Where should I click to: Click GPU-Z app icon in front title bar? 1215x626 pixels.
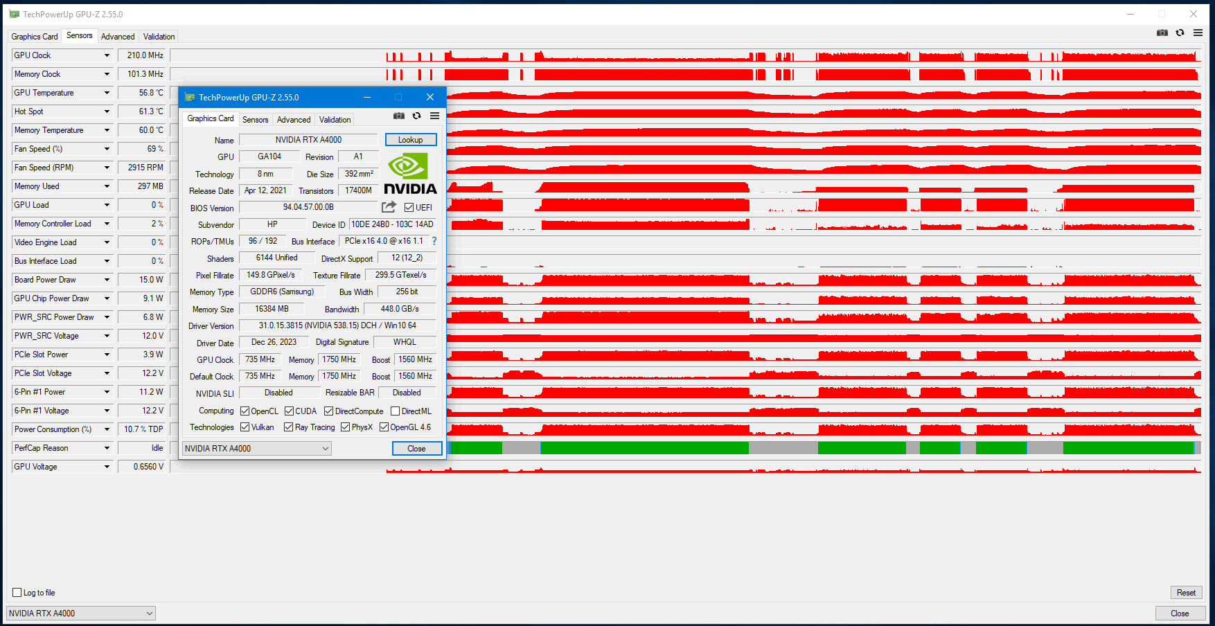pos(190,98)
